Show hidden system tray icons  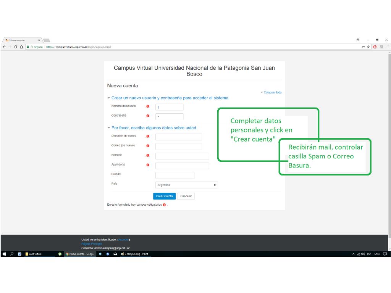(x=353, y=254)
